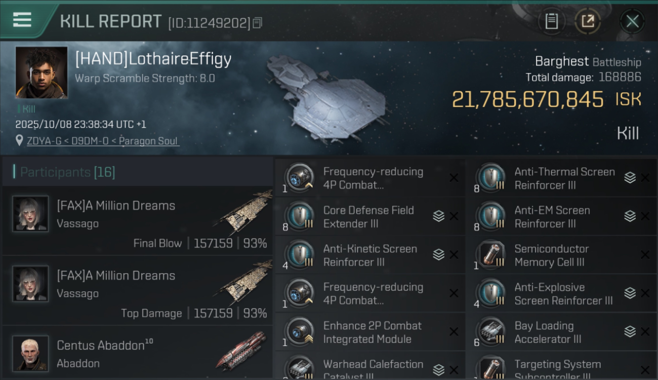Click the X beside Semiconductor Memory Cell III
Screen dimensions: 658x380
point(645,255)
